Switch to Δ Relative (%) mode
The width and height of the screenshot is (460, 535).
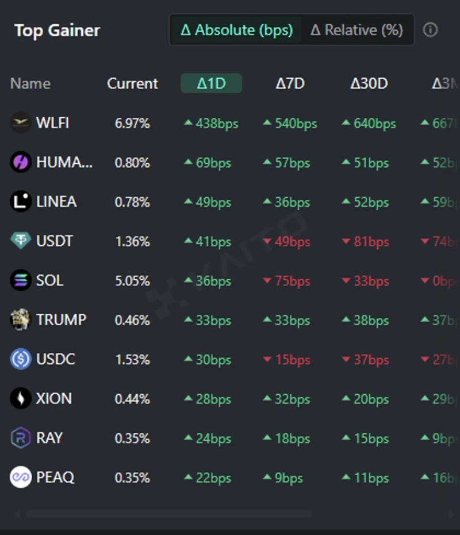click(x=356, y=30)
